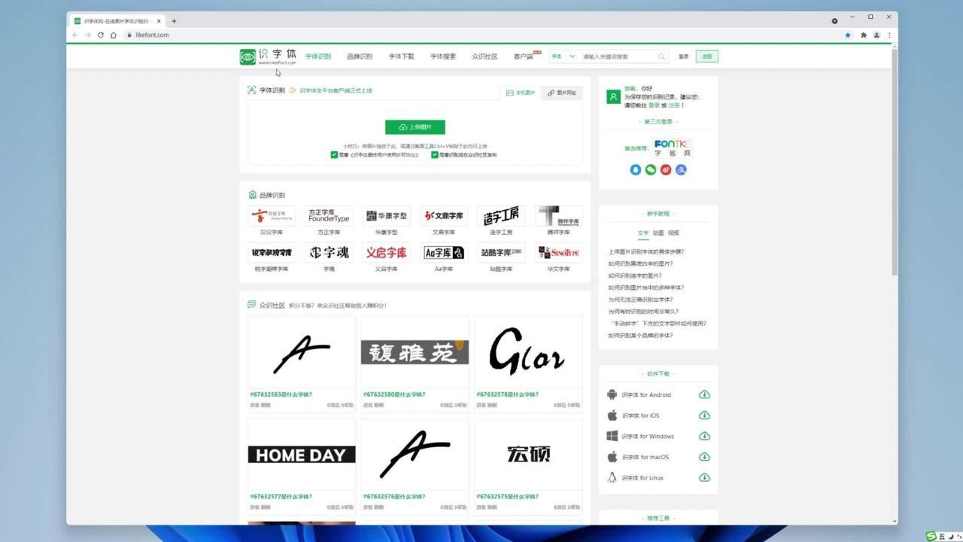Open Aa字库 brand logo

[x=444, y=252]
